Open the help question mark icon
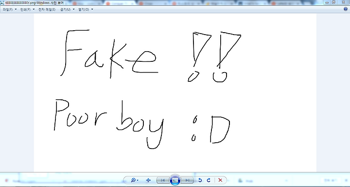The height and width of the screenshot is (187, 350). click(346, 9)
